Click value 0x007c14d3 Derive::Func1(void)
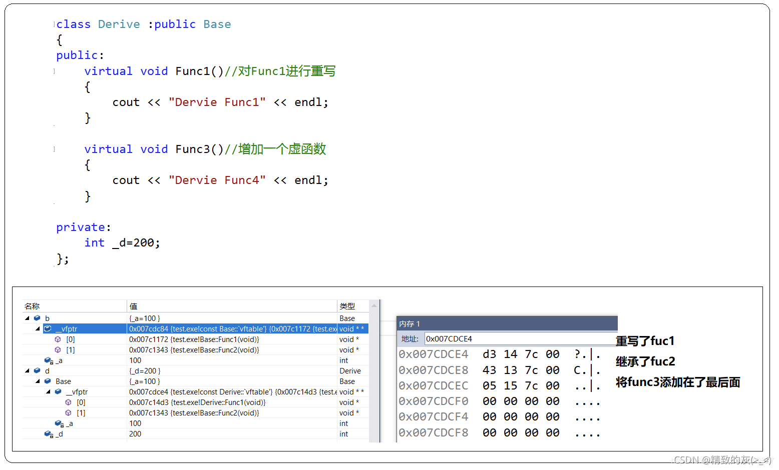Screen dimensions: 779x470 [197, 402]
